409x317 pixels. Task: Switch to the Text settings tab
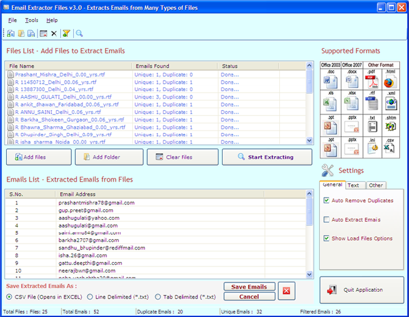353,185
